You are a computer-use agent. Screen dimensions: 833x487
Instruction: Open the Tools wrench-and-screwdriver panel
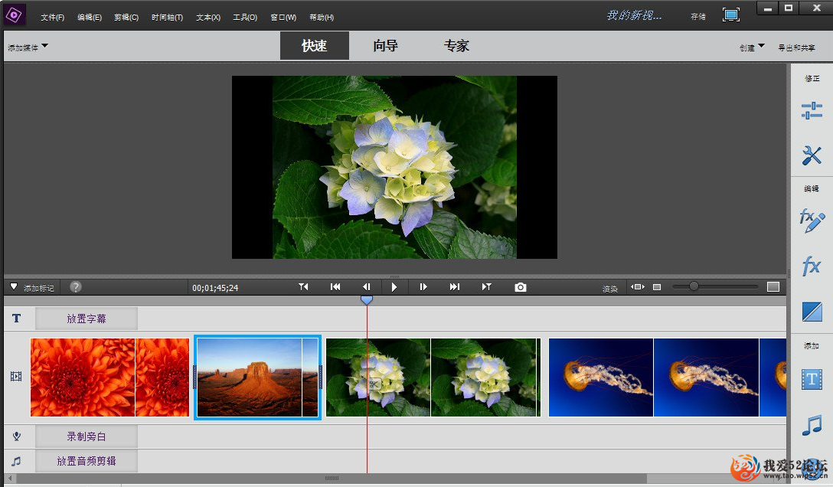[812, 155]
